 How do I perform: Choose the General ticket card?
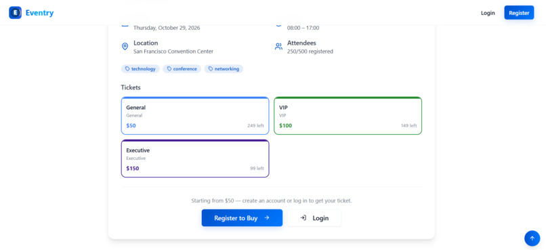(x=195, y=116)
